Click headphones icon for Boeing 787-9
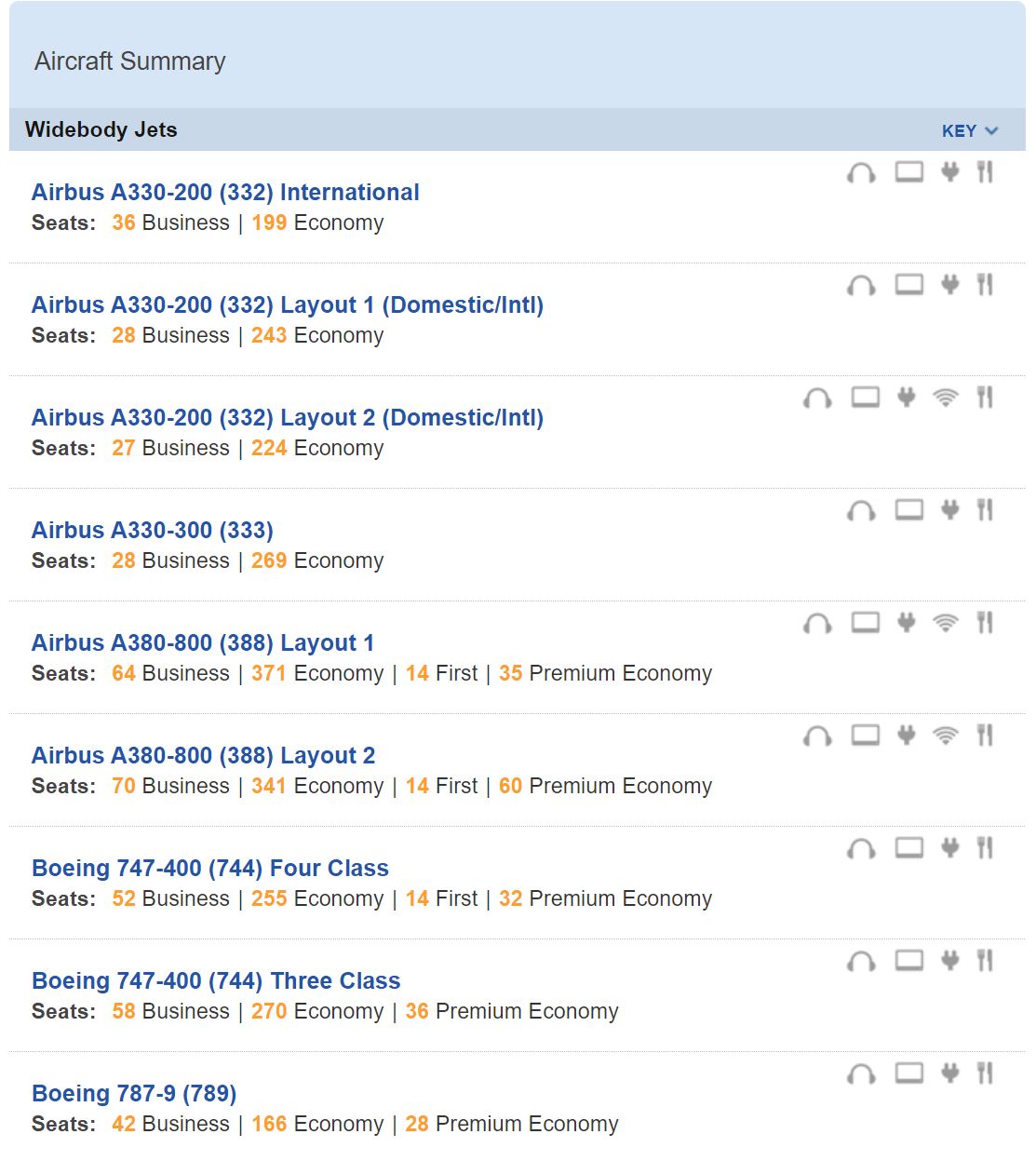This screenshot has width=1036, height=1161. coord(861,1073)
